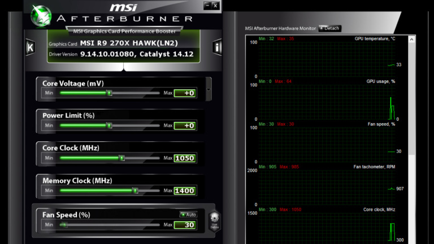
Task: Click the GPU temperature graph label
Action: pos(375,39)
